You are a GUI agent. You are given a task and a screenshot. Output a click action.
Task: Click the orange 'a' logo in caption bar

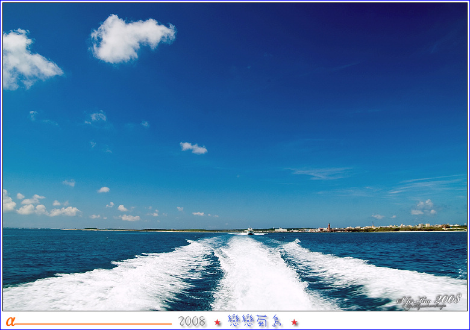(10, 322)
